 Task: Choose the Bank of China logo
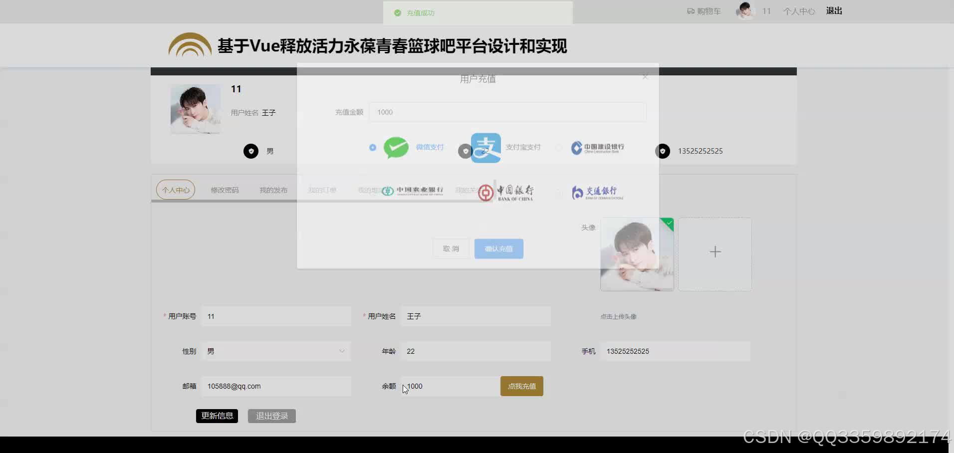coord(506,193)
